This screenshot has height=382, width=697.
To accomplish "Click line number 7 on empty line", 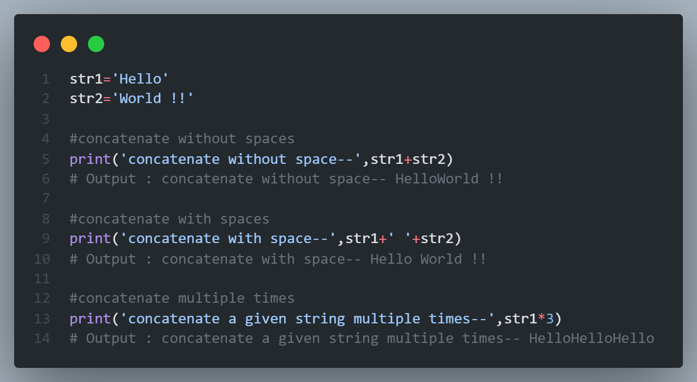I will click(46, 199).
